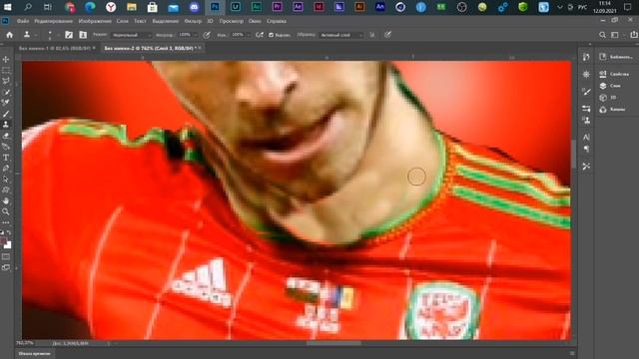The image size is (639, 359).
Task: Click the background color swatch
Action: (x=8, y=245)
